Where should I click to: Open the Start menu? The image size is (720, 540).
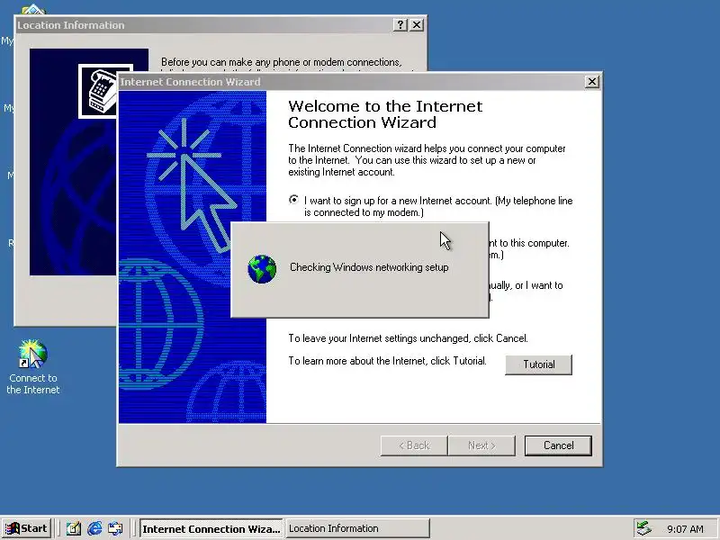[x=27, y=528]
